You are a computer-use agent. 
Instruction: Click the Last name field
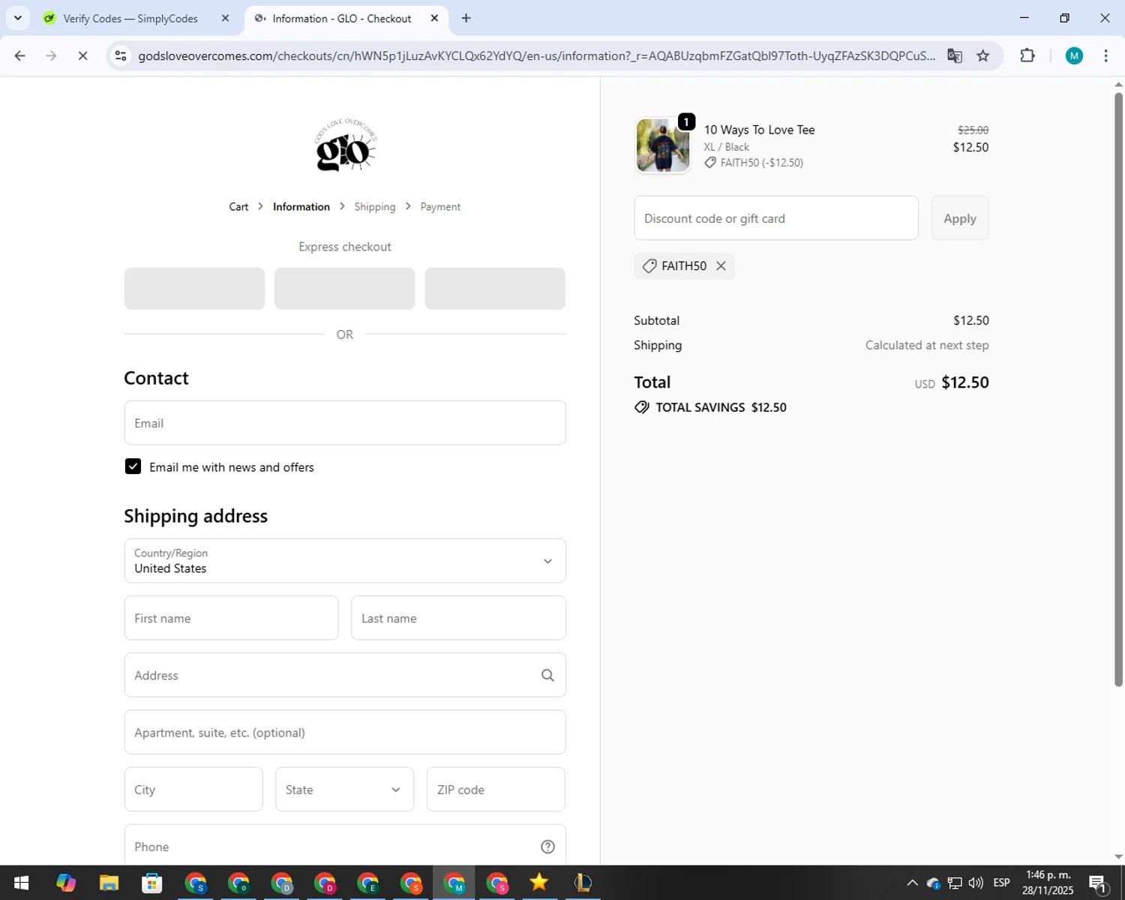458,618
